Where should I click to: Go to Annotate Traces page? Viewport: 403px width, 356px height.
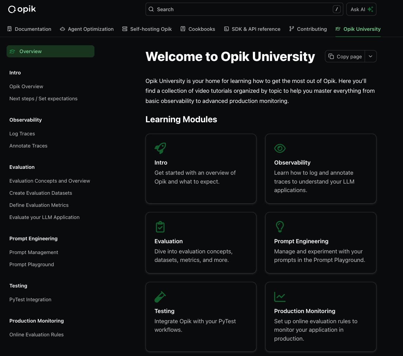point(28,146)
